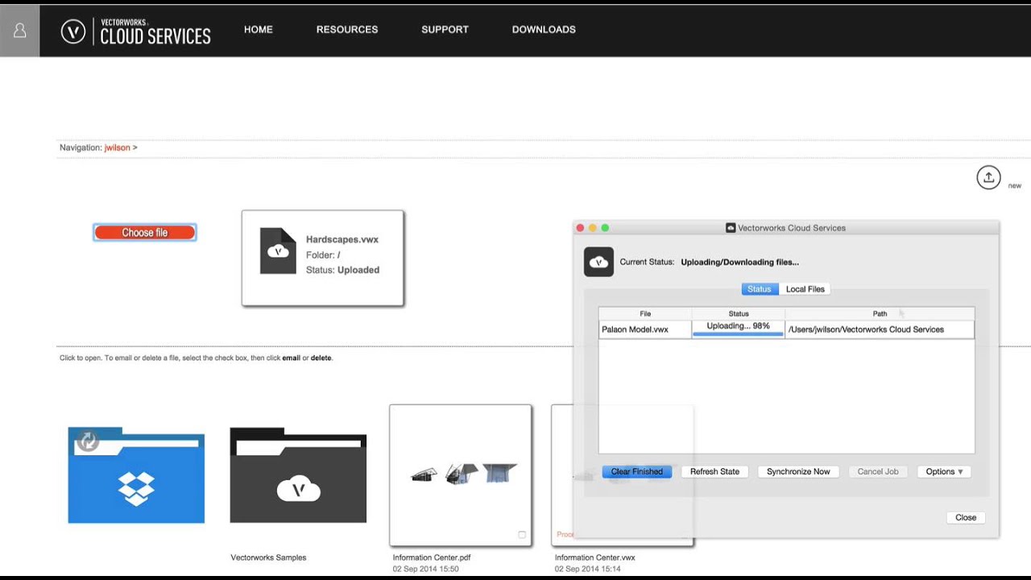The height and width of the screenshot is (580, 1031).
Task: Click the green zoom window button
Action: pyautogui.click(x=606, y=228)
